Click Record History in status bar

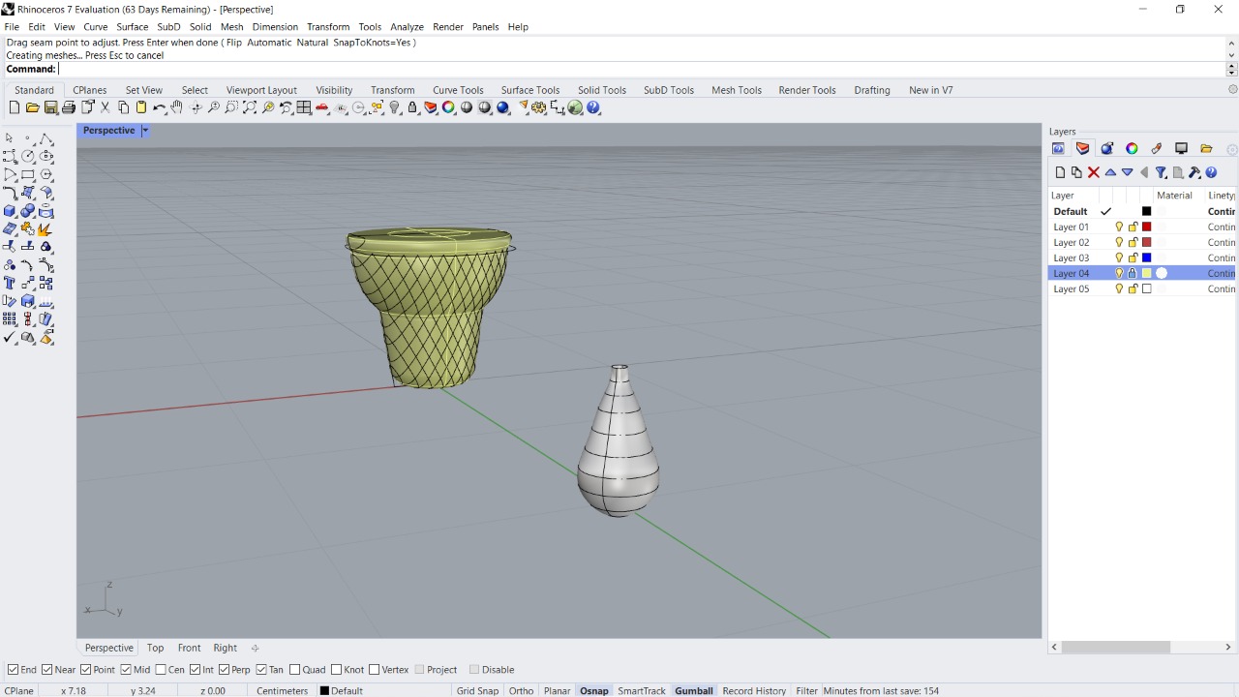(x=754, y=690)
